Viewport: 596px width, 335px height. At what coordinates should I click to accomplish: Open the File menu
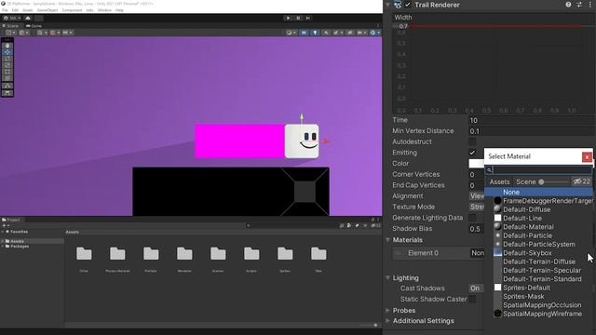(x=5, y=10)
